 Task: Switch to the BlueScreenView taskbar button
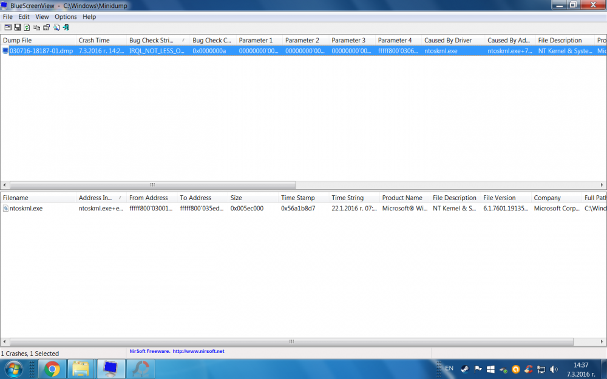coord(110,369)
